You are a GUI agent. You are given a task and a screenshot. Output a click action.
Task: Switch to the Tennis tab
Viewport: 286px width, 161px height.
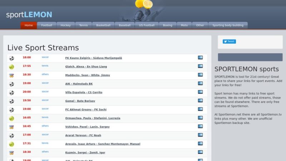pos(83,25)
